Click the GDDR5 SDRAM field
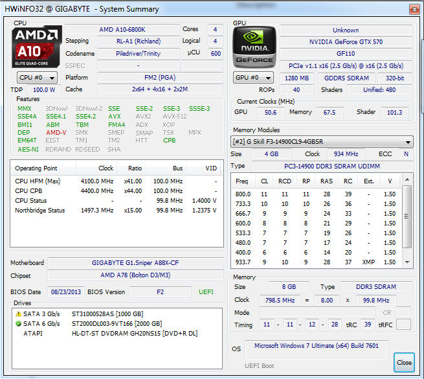This screenshot has height=379, width=424. (x=346, y=78)
